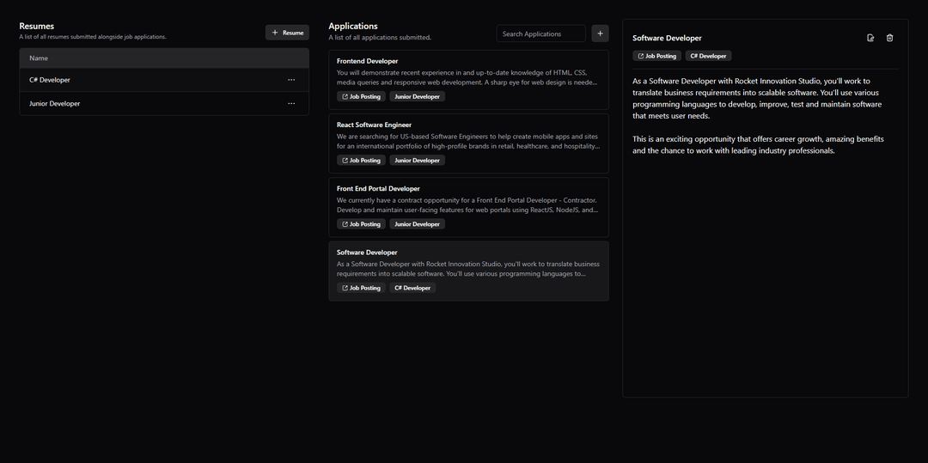
Task: Click the edit icon for Software Developer
Action: pyautogui.click(x=870, y=38)
